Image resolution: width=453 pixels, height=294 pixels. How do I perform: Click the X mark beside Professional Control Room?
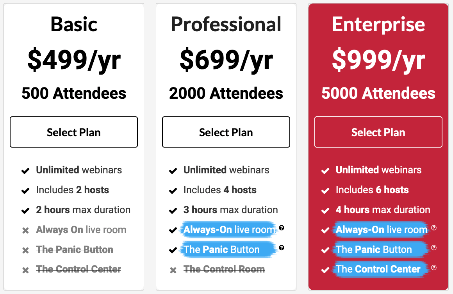173,270
